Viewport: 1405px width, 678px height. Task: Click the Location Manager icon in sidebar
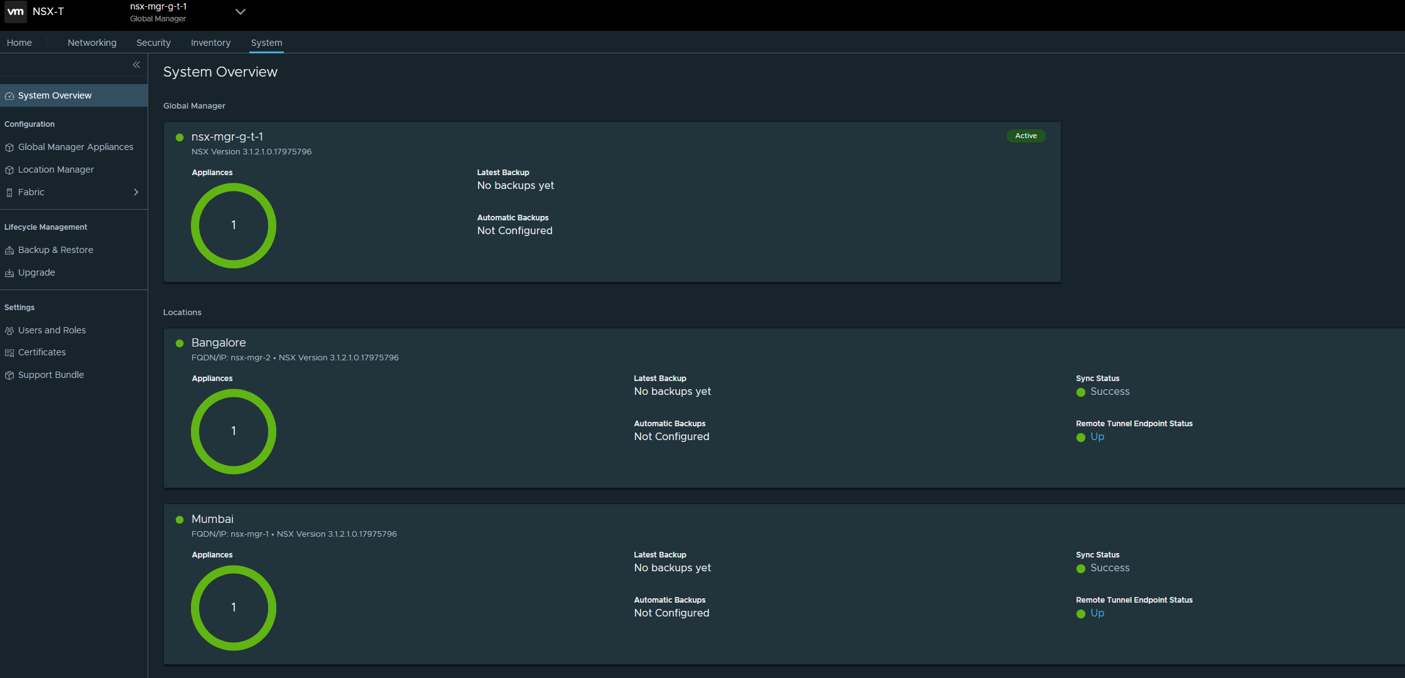pos(9,170)
